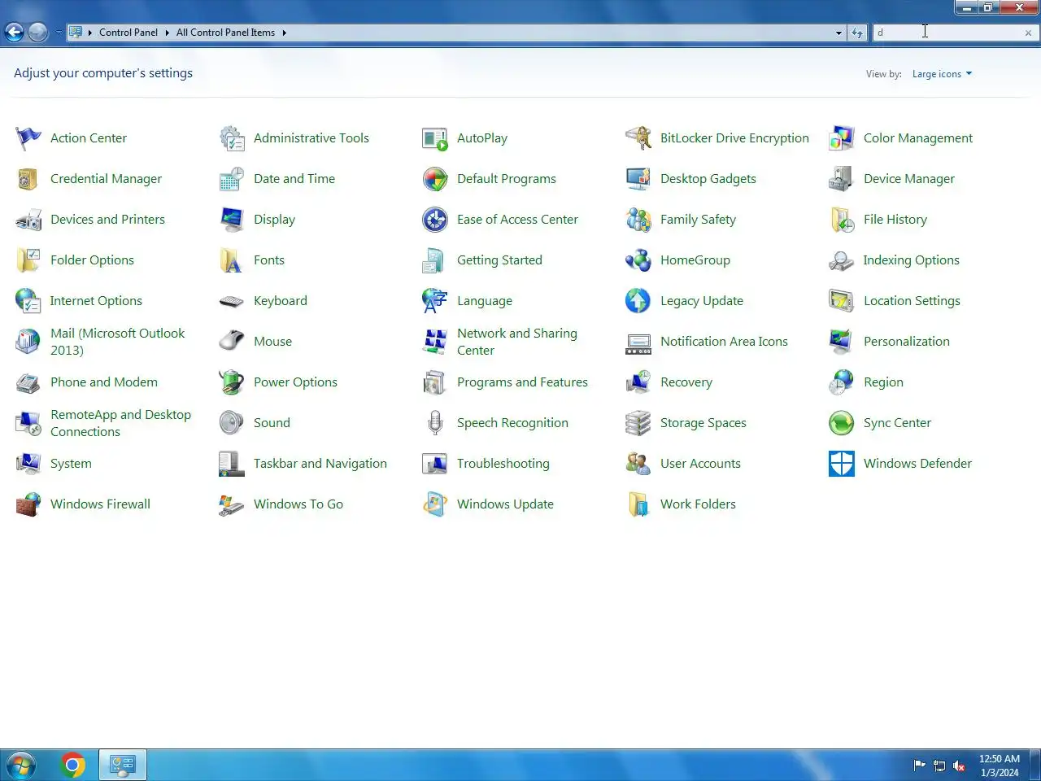Click the Date and Time calendar icon

[232, 179]
